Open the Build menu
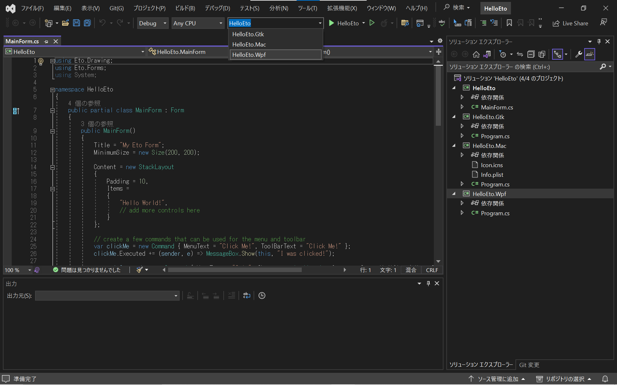Screen dimensions: 617x385 [x=185, y=8]
